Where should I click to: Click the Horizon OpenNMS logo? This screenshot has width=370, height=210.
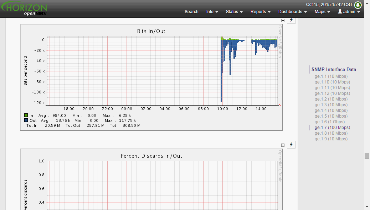click(x=24, y=9)
